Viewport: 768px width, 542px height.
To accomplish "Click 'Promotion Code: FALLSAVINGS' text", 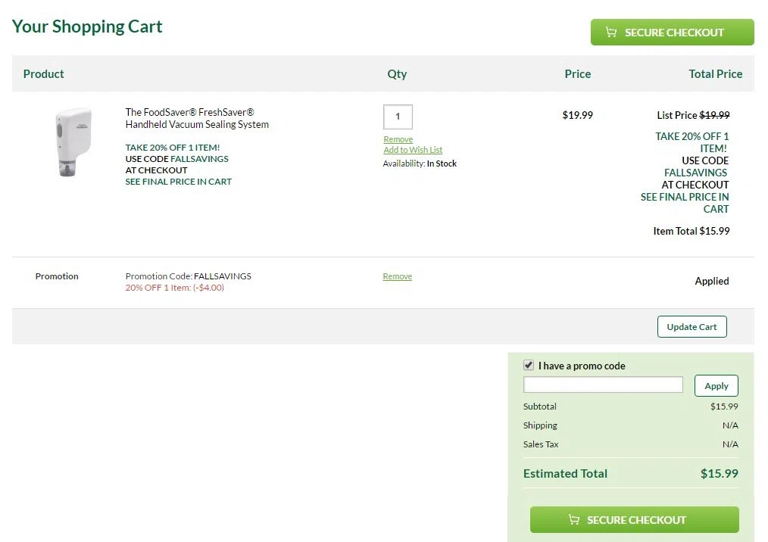I will point(188,276).
